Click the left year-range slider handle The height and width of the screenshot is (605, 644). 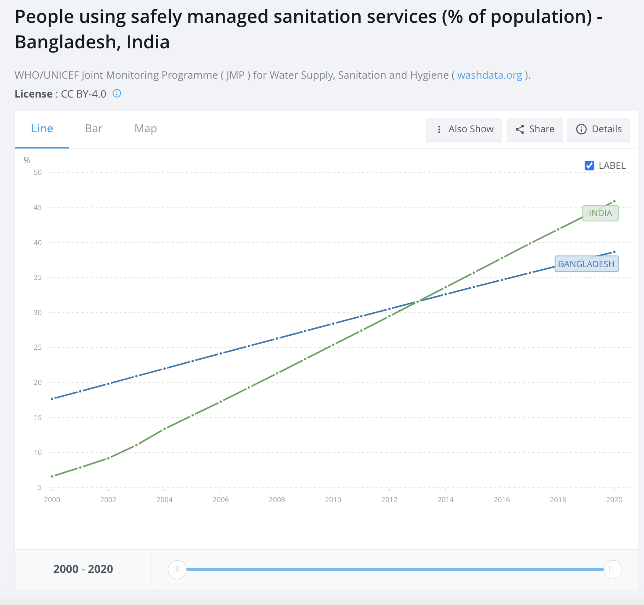click(x=177, y=569)
